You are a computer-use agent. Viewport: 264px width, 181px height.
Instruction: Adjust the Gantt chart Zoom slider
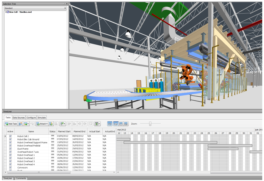coord(150,124)
